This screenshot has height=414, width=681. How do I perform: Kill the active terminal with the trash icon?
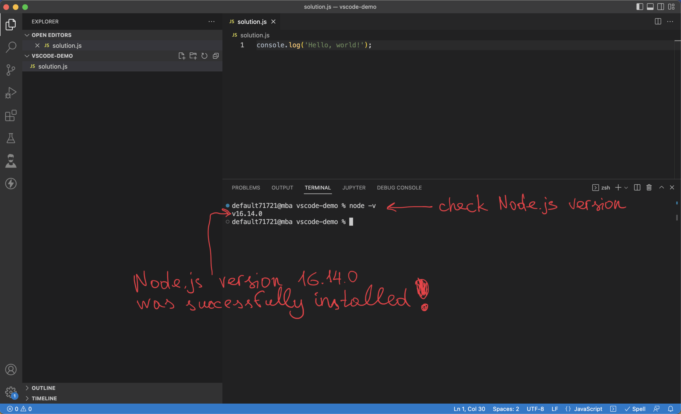[x=649, y=187]
